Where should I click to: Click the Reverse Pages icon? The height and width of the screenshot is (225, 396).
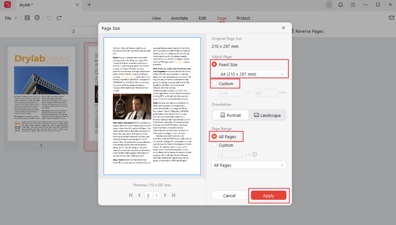pos(293,31)
